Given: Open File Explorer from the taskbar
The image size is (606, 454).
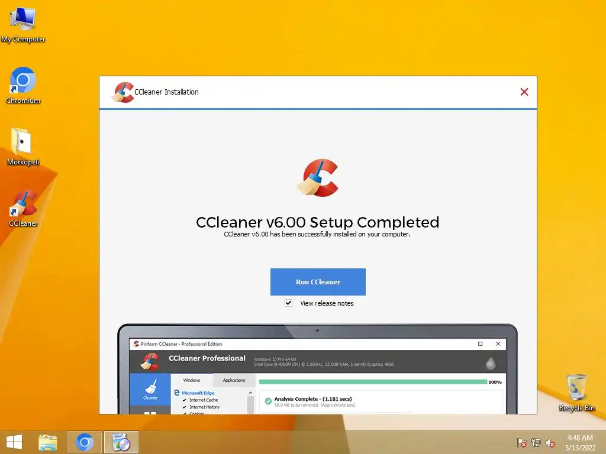Looking at the screenshot, I should [x=47, y=442].
